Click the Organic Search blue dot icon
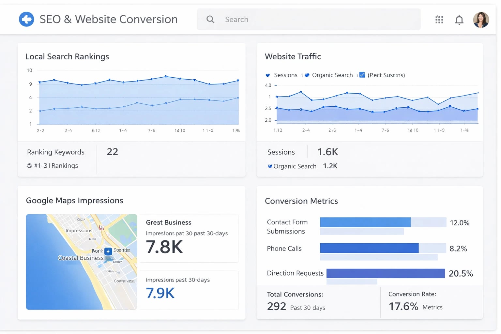The width and height of the screenshot is (501, 334). [270, 166]
